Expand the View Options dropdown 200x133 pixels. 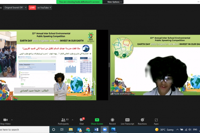click(x=114, y=2)
